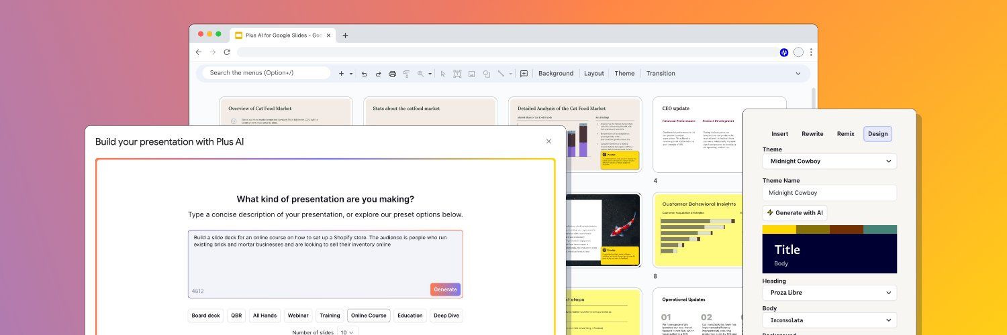Click the brown theme color swatch
The height and width of the screenshot is (335, 1007).
[x=847, y=229]
